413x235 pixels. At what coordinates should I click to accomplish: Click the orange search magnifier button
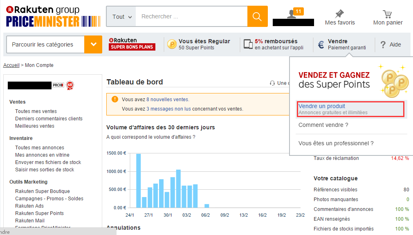tap(257, 16)
